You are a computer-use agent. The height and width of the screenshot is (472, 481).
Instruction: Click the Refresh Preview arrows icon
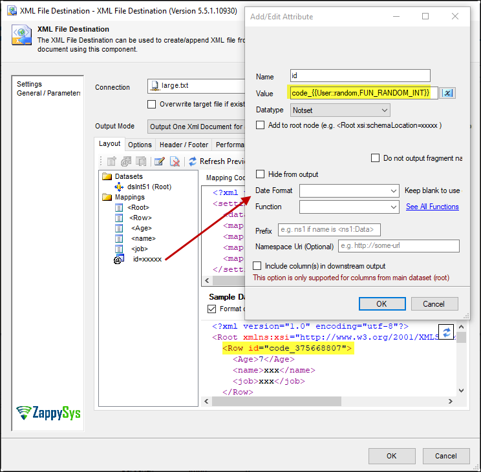pos(193,161)
